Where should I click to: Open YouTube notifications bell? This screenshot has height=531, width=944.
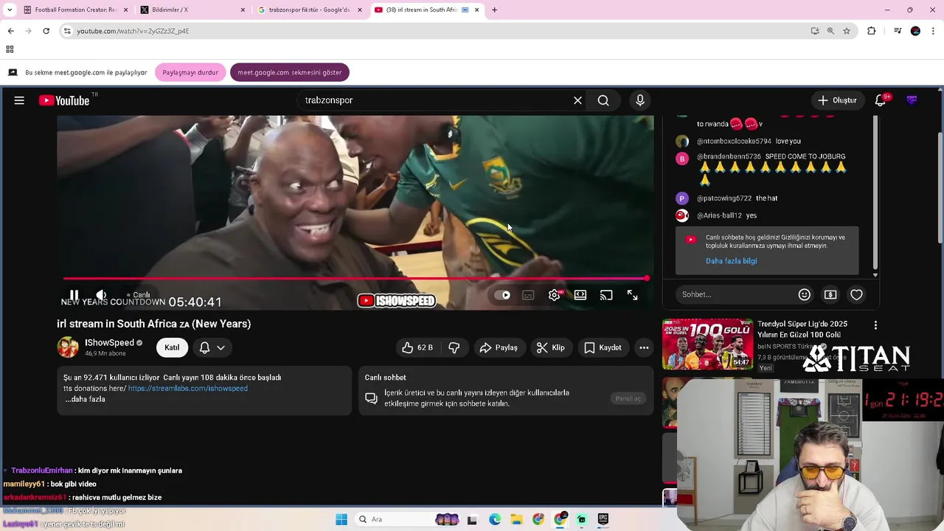[x=880, y=100]
